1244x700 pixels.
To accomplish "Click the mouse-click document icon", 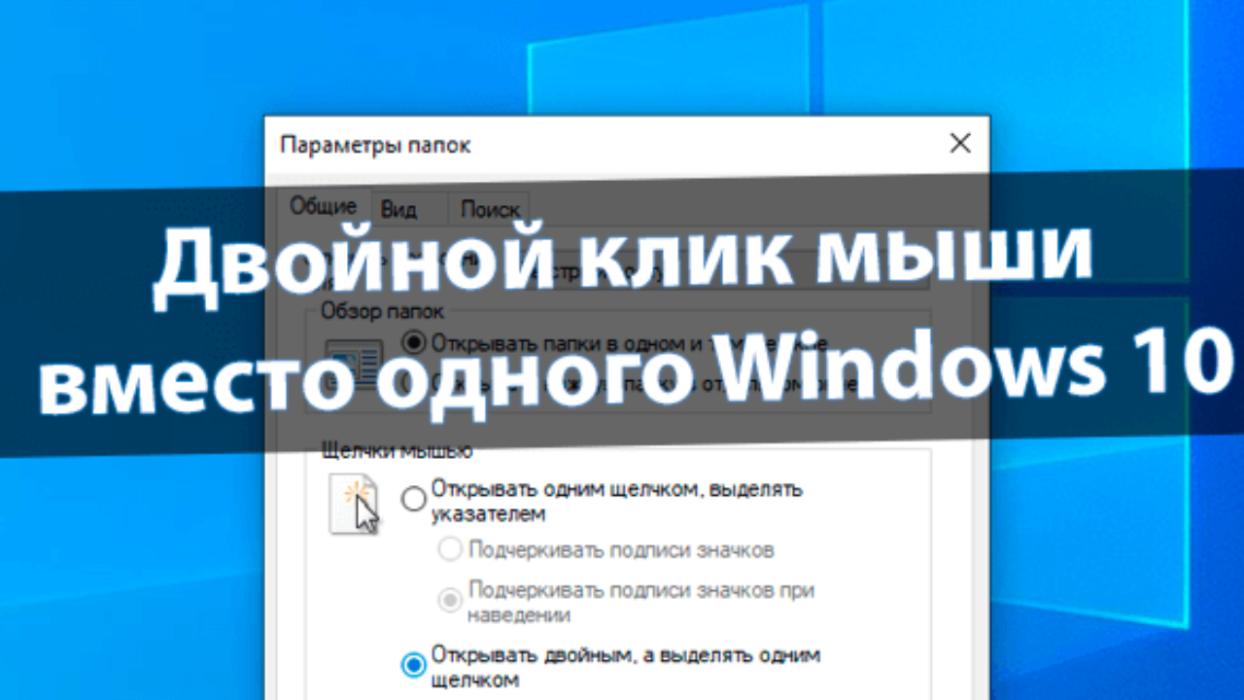I will tap(355, 505).
